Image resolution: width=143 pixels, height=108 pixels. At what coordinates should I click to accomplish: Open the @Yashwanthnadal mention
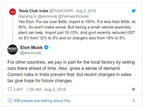pyautogui.click(x=73, y=16)
